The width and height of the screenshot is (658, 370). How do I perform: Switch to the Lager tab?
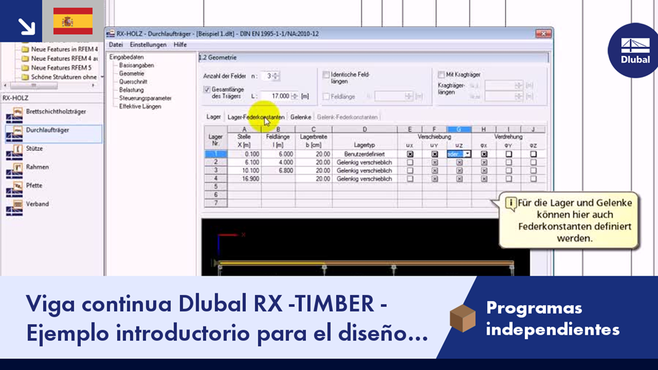click(x=213, y=117)
